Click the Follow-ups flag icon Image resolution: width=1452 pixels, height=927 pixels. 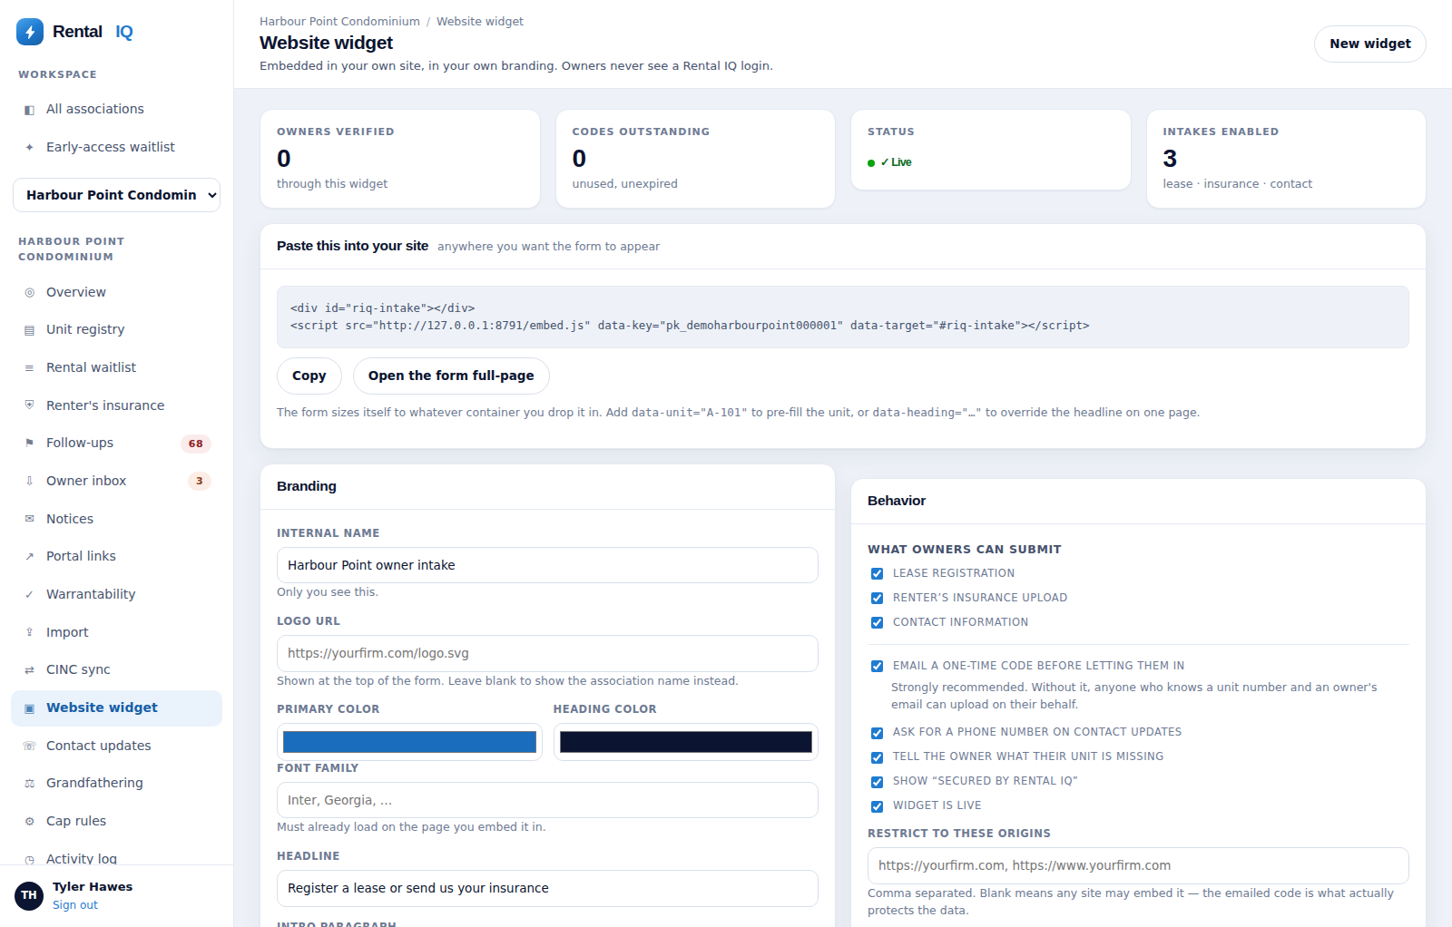(x=29, y=443)
